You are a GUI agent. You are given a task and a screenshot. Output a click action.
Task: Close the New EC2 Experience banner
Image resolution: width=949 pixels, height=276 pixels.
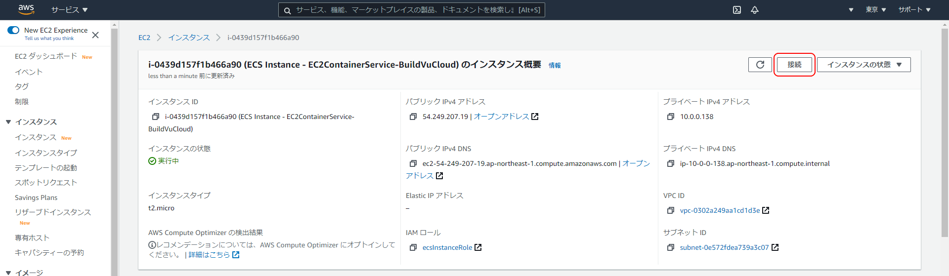tap(95, 35)
